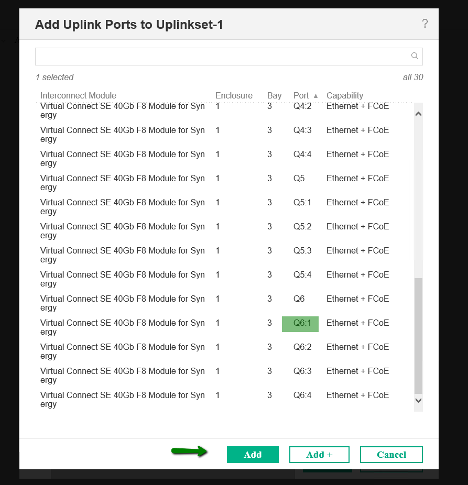This screenshot has height=485, width=468.
Task: Click the Add button
Action: click(253, 454)
